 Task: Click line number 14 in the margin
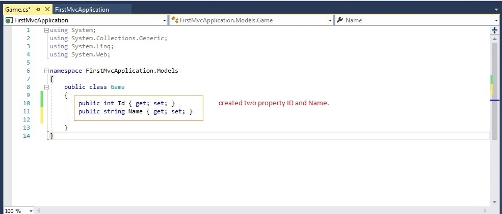click(x=27, y=136)
